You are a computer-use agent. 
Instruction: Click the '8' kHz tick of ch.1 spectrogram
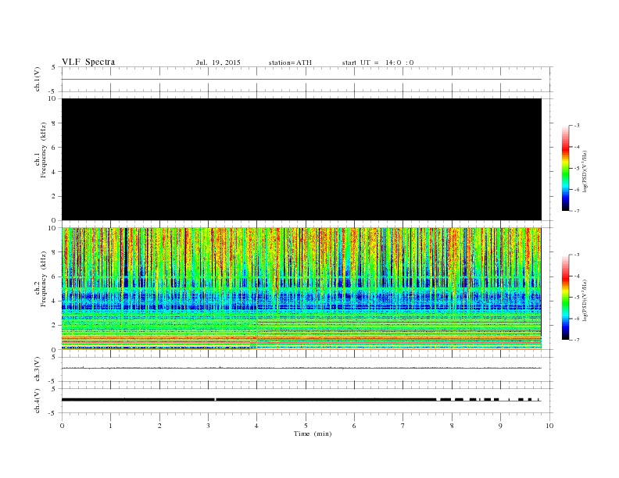55,123
